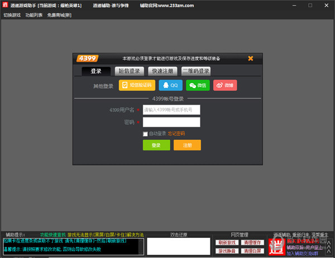This screenshot has height=258, width=335.
Task: Click the 其他登录 label
Action: pos(103,86)
